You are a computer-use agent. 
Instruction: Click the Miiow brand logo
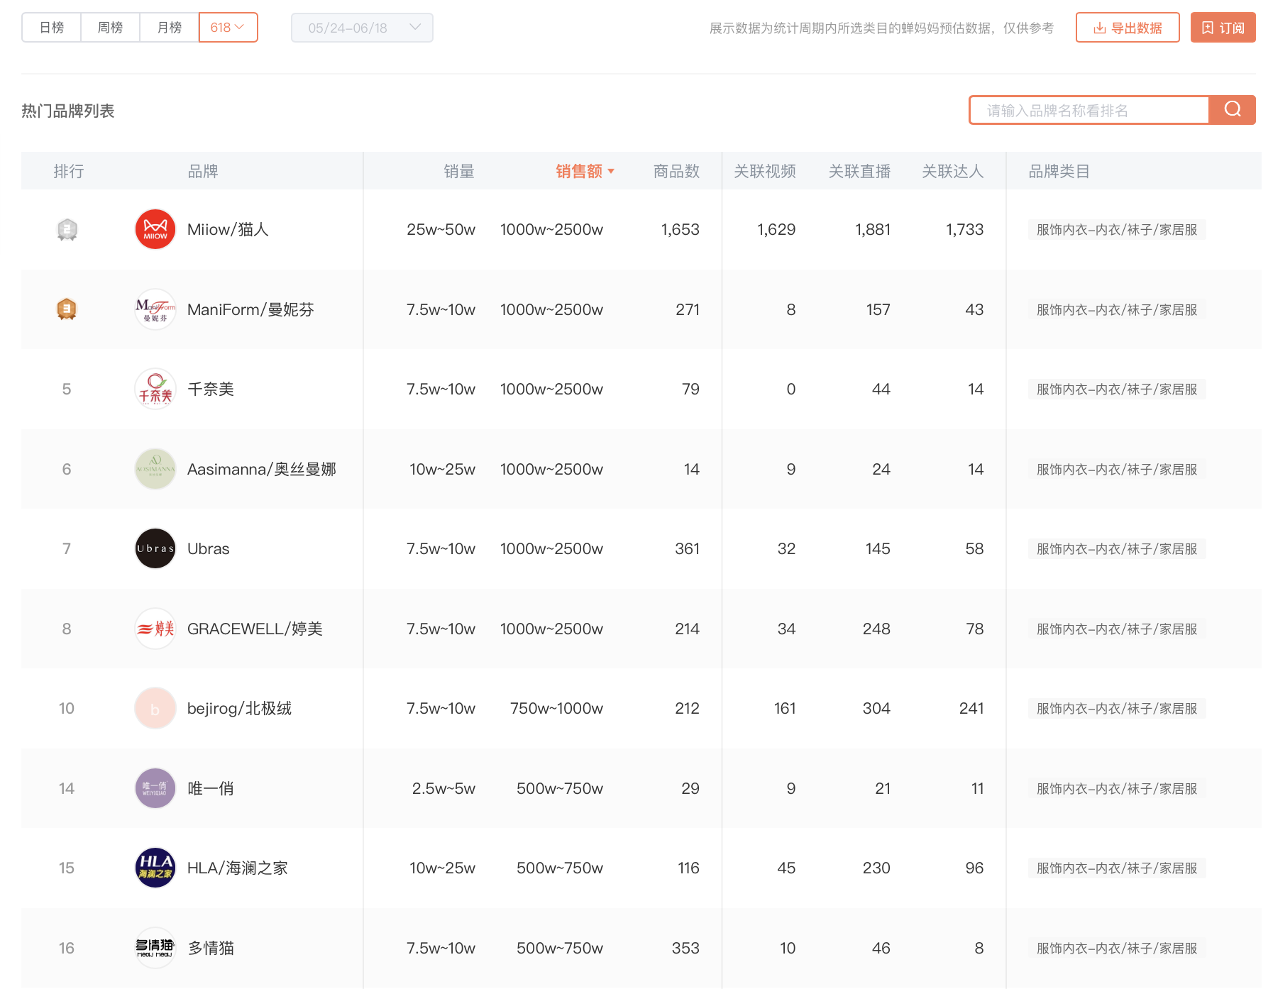coord(155,229)
